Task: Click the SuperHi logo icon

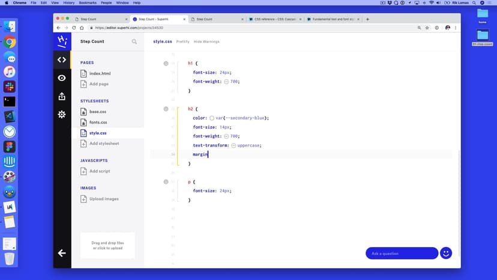Action: click(61, 41)
